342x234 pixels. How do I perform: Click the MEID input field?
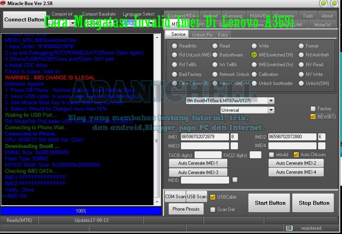(x=205, y=180)
